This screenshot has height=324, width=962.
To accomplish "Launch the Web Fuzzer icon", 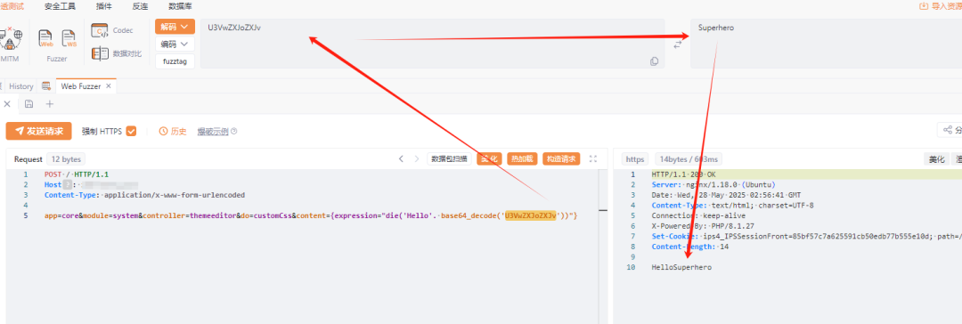I will (x=46, y=39).
